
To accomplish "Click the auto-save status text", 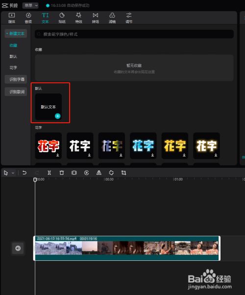I will 70,5.
